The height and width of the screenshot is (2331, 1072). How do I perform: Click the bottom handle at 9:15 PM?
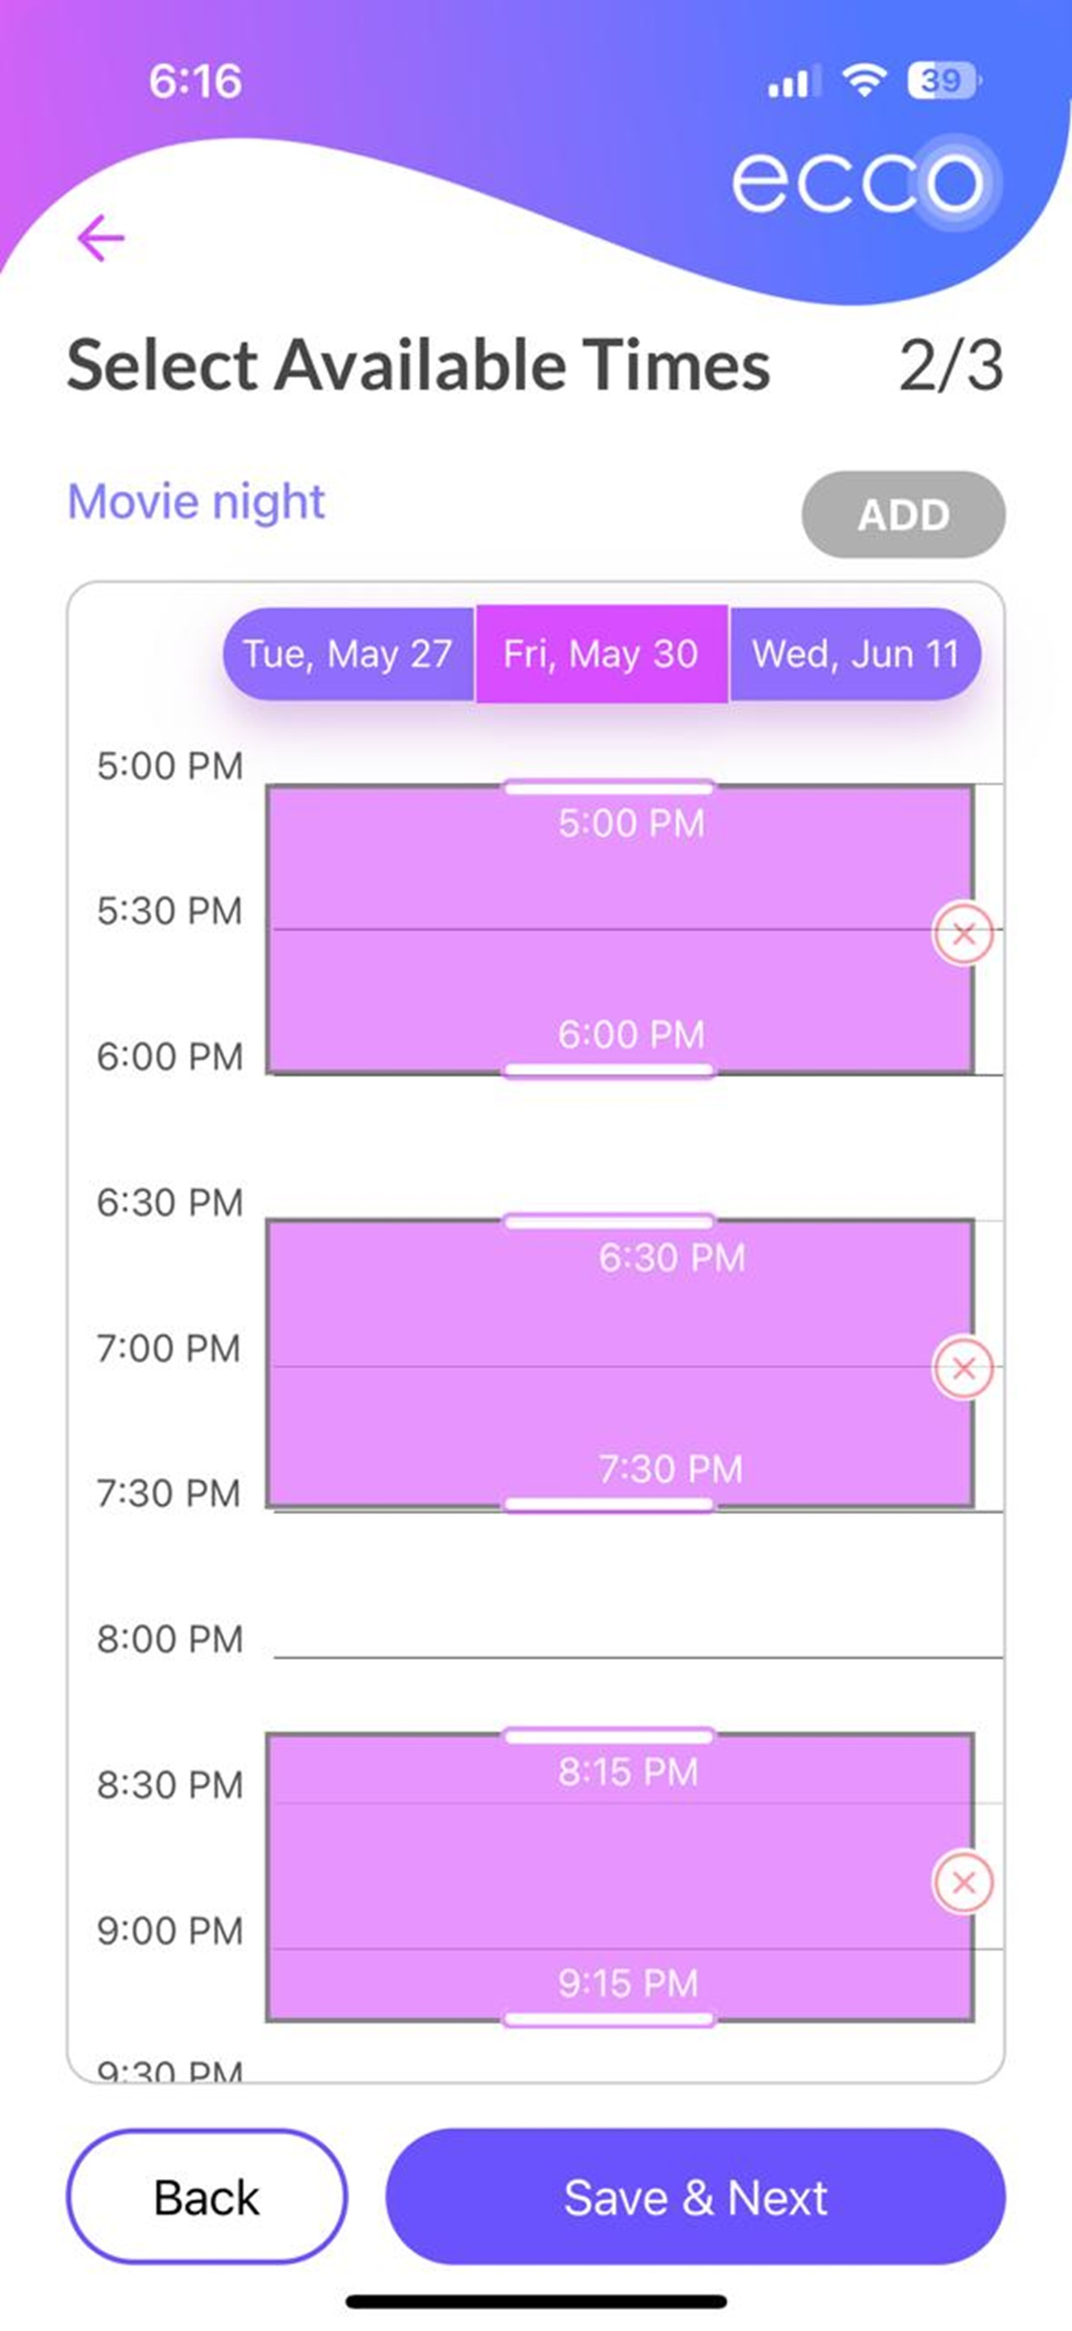pyautogui.click(x=609, y=2019)
